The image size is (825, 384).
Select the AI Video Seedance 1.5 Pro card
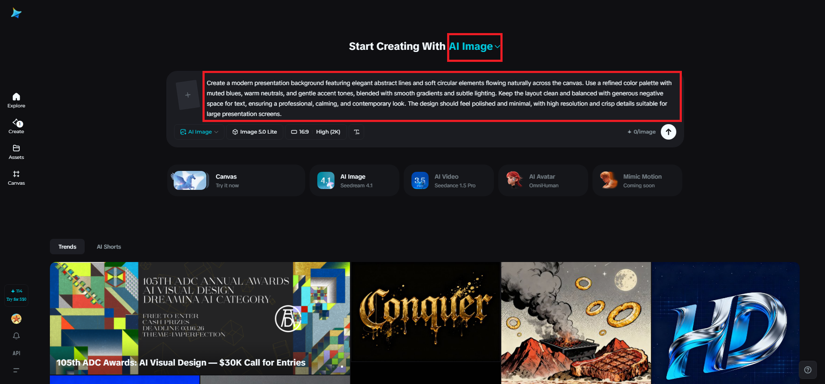click(x=448, y=180)
